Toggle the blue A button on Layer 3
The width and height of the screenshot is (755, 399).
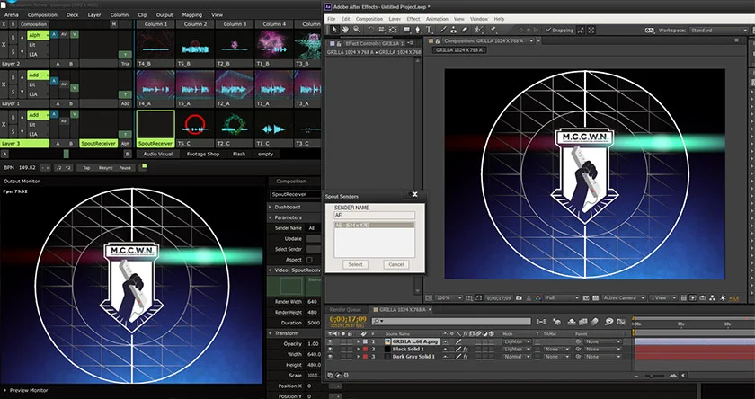pyautogui.click(x=54, y=114)
